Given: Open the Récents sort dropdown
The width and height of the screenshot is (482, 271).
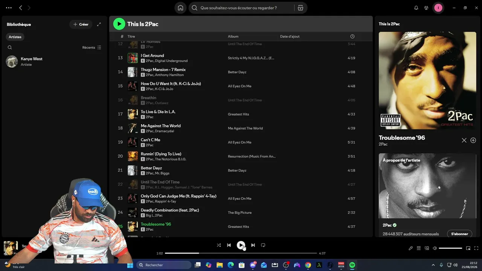Looking at the screenshot, I should (92, 47).
